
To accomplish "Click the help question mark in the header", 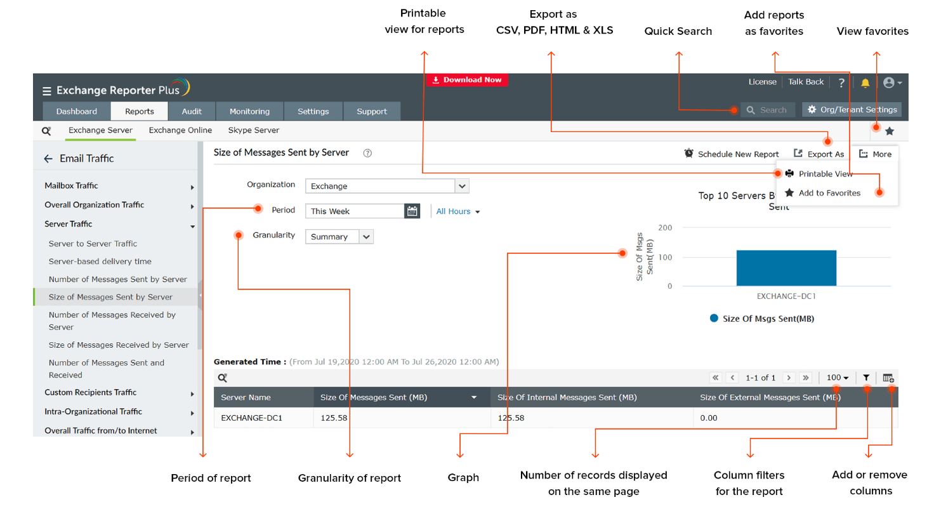I will click(841, 83).
